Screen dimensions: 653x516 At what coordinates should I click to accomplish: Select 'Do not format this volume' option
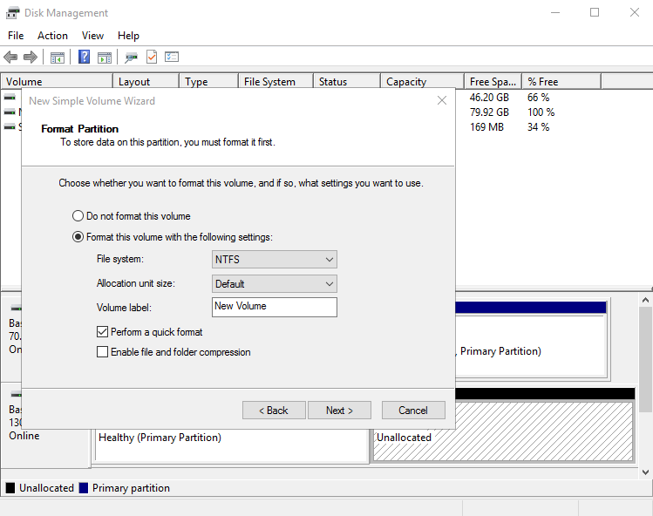click(78, 216)
